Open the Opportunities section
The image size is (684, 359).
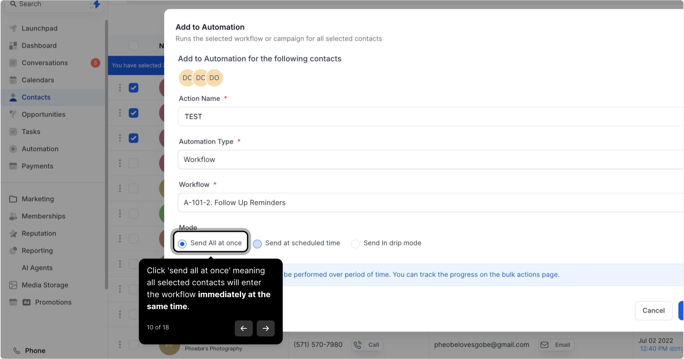click(x=43, y=115)
